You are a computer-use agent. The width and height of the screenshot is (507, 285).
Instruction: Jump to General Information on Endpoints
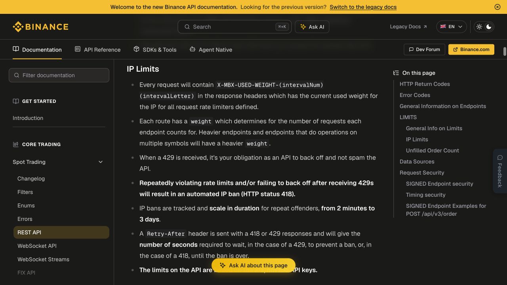(x=443, y=106)
